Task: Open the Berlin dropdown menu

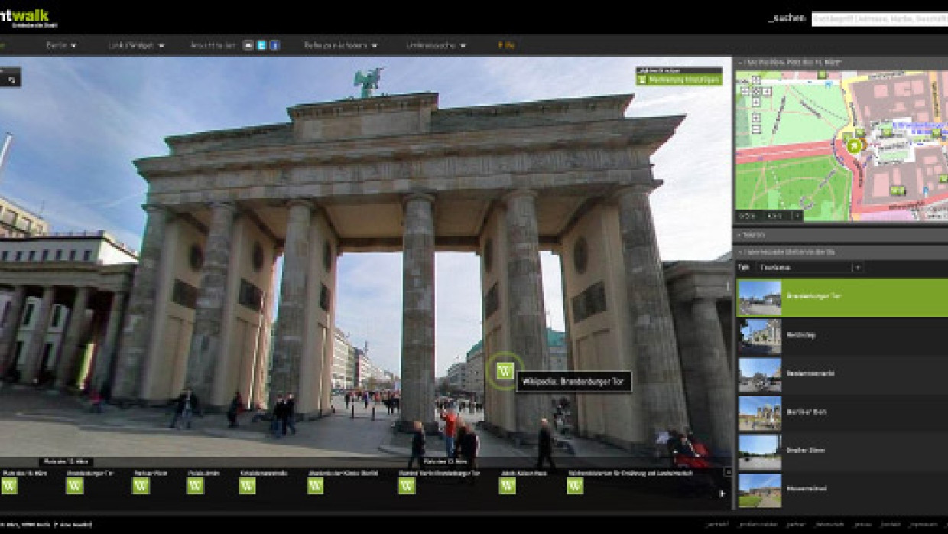Action: click(61, 44)
